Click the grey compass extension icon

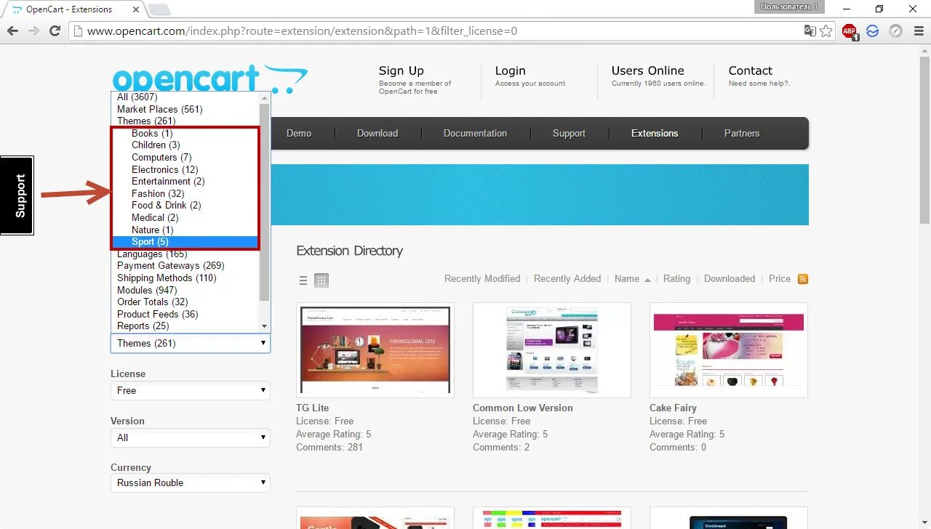[896, 31]
